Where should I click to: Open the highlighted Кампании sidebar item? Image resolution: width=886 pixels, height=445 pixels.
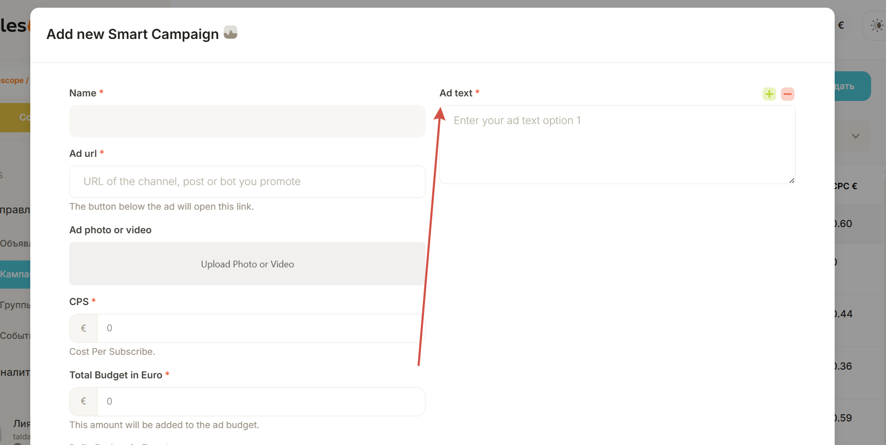[15, 274]
